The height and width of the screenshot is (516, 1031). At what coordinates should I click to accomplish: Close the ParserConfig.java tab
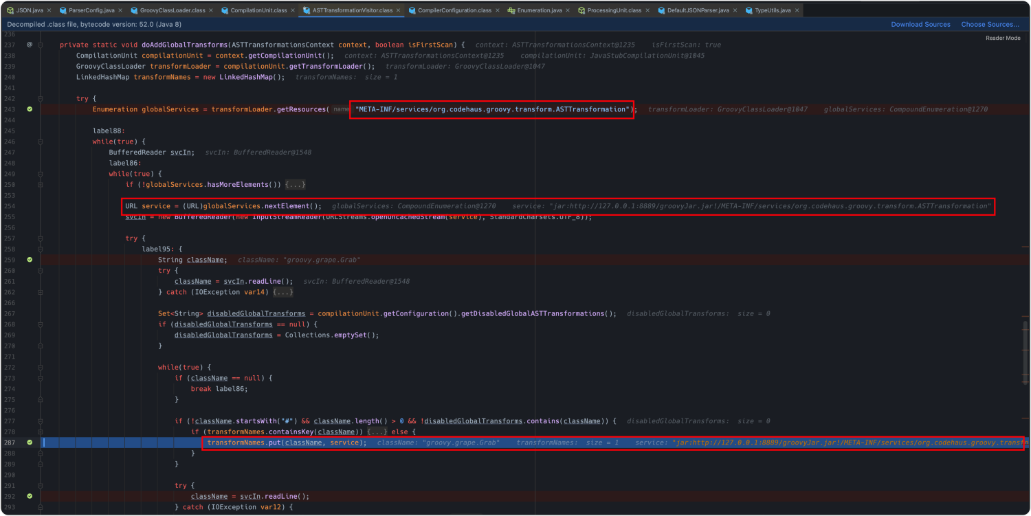point(121,11)
